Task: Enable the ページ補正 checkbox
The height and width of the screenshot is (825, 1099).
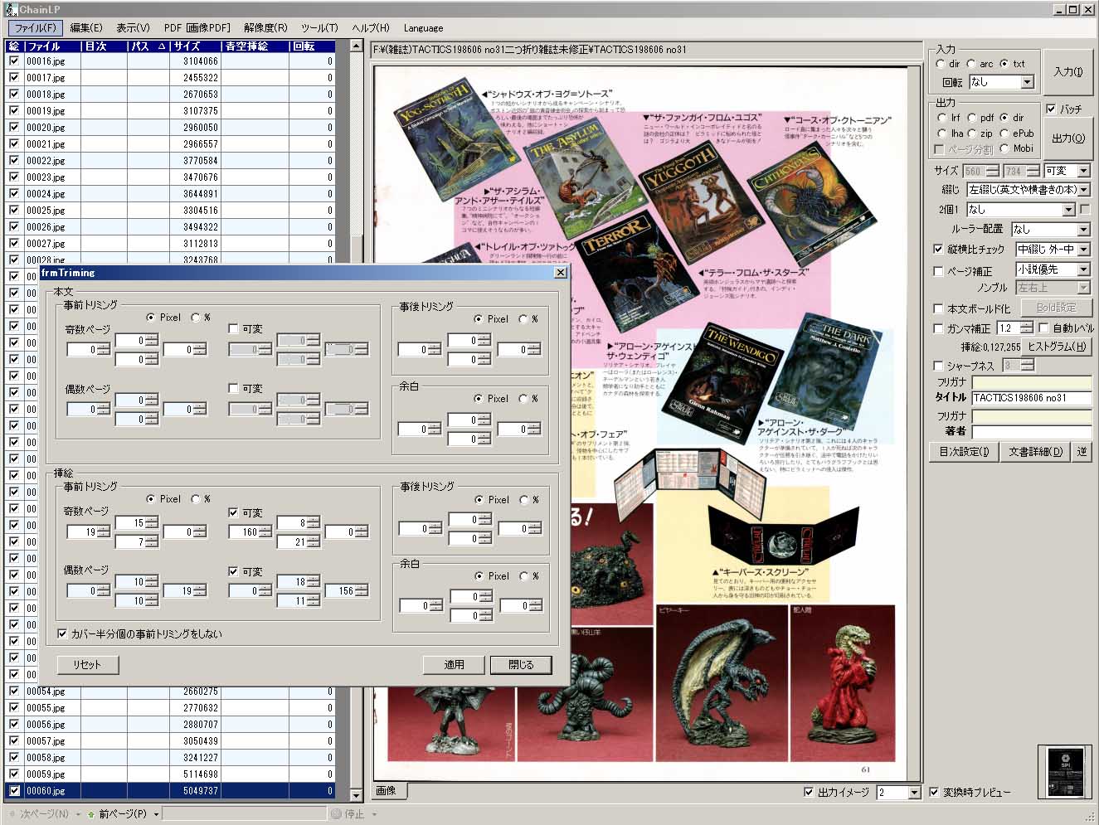Action: click(x=938, y=271)
